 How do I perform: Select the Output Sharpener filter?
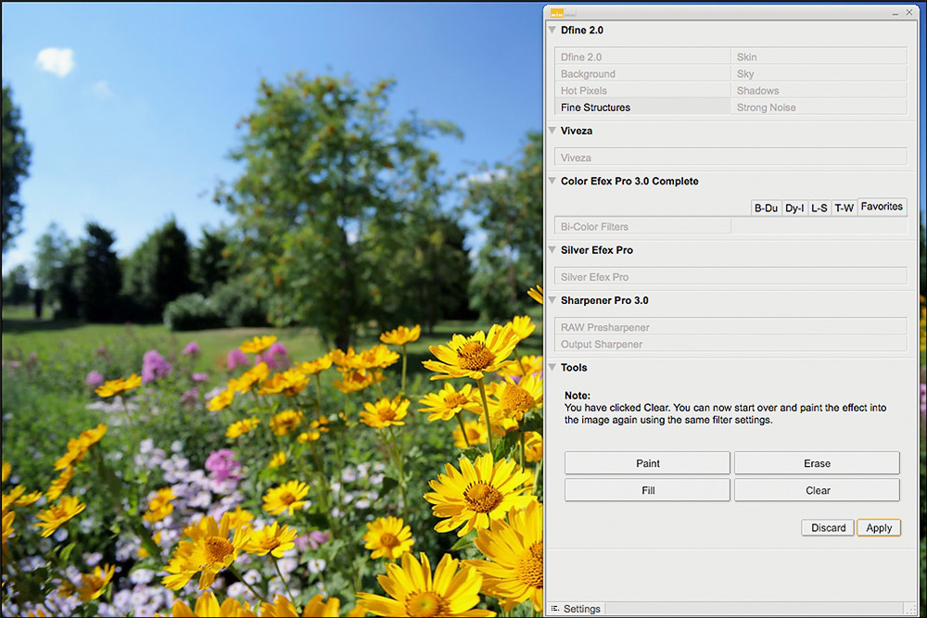[x=730, y=344]
